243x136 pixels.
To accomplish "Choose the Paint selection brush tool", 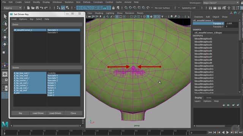I will (5, 30).
